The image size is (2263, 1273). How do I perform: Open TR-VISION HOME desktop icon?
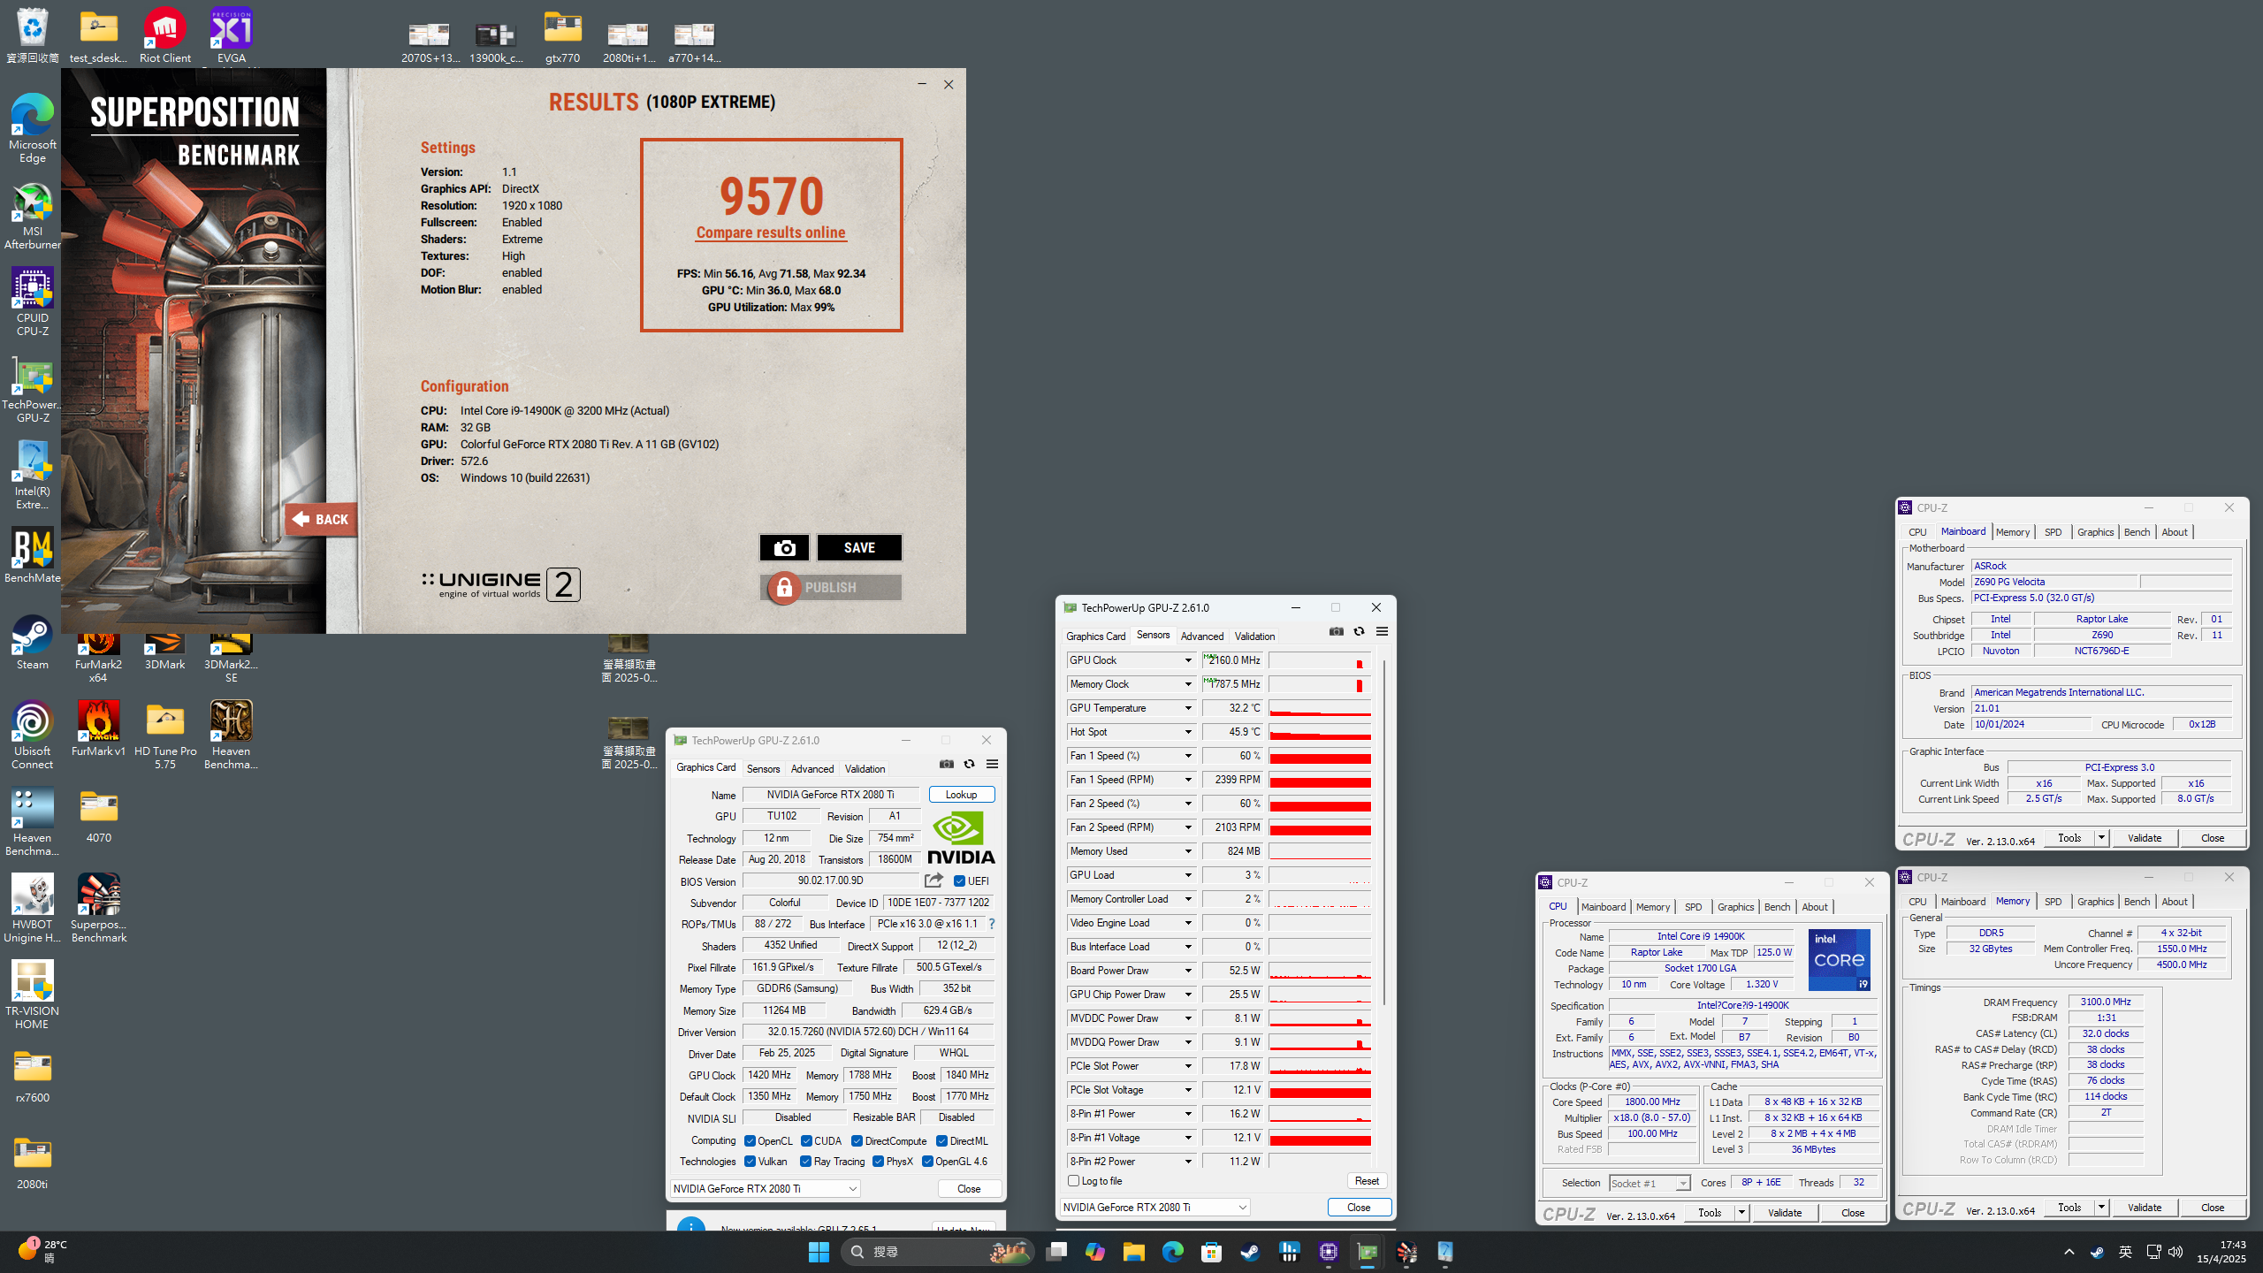point(33,995)
